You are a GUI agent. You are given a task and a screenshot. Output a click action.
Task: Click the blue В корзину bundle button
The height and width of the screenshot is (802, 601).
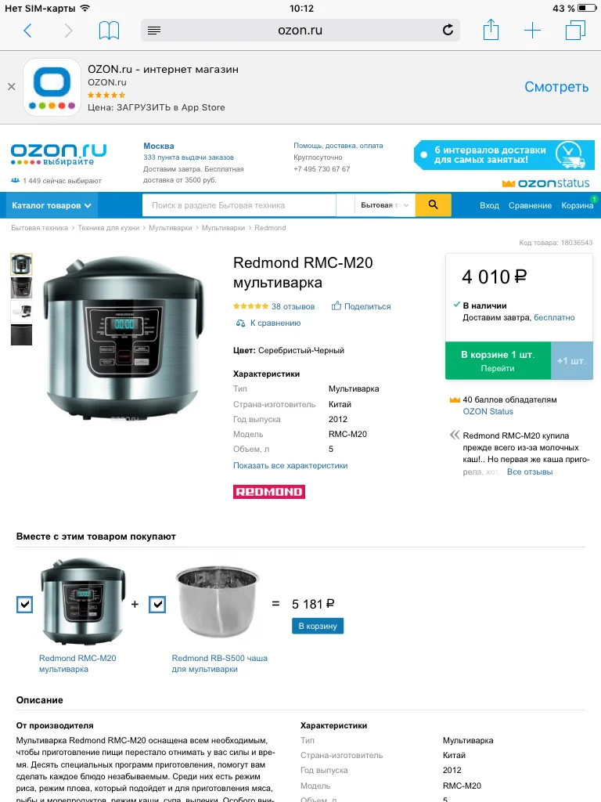(x=318, y=626)
